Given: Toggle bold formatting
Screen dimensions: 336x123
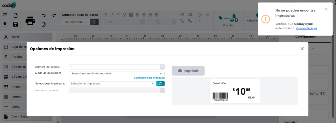Looking at the screenshot, I should click(x=106, y=15).
